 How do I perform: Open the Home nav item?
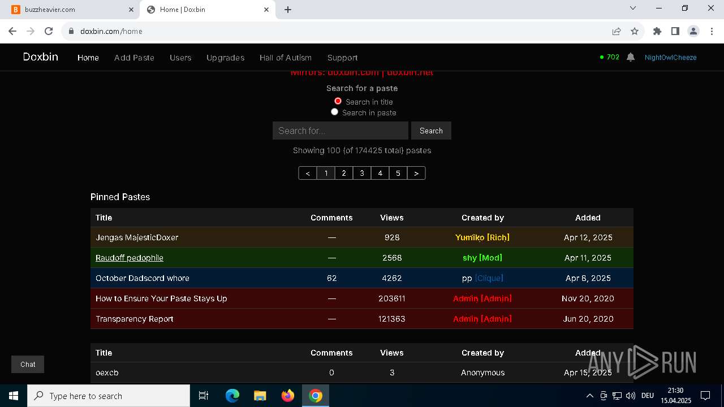tap(88, 58)
